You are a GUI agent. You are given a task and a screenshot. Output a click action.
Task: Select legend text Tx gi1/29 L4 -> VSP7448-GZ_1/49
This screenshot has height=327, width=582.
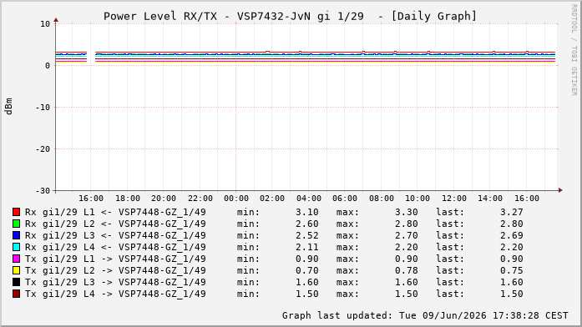tap(115, 294)
